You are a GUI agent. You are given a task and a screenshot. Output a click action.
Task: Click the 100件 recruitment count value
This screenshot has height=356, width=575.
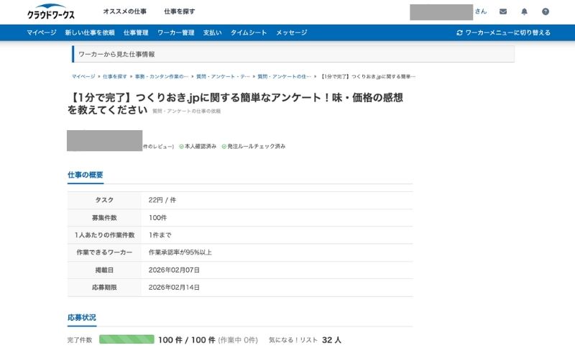[x=157, y=218]
